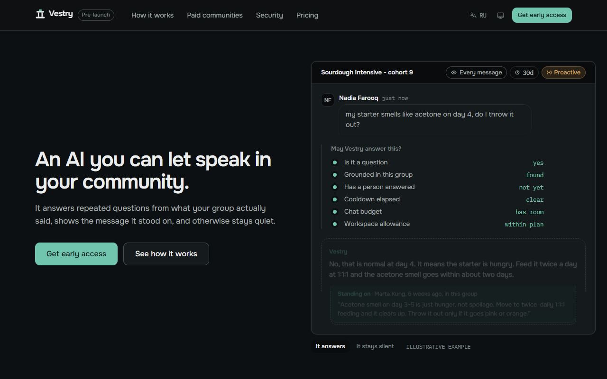607x379 pixels.
Task: Click the Nadia Farooq name
Action: coord(359,98)
